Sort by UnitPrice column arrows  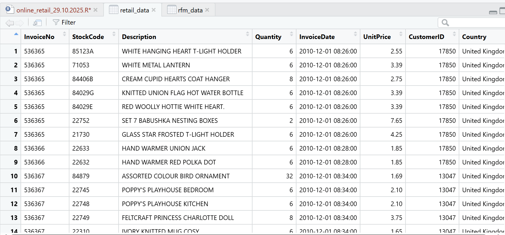[401, 34]
